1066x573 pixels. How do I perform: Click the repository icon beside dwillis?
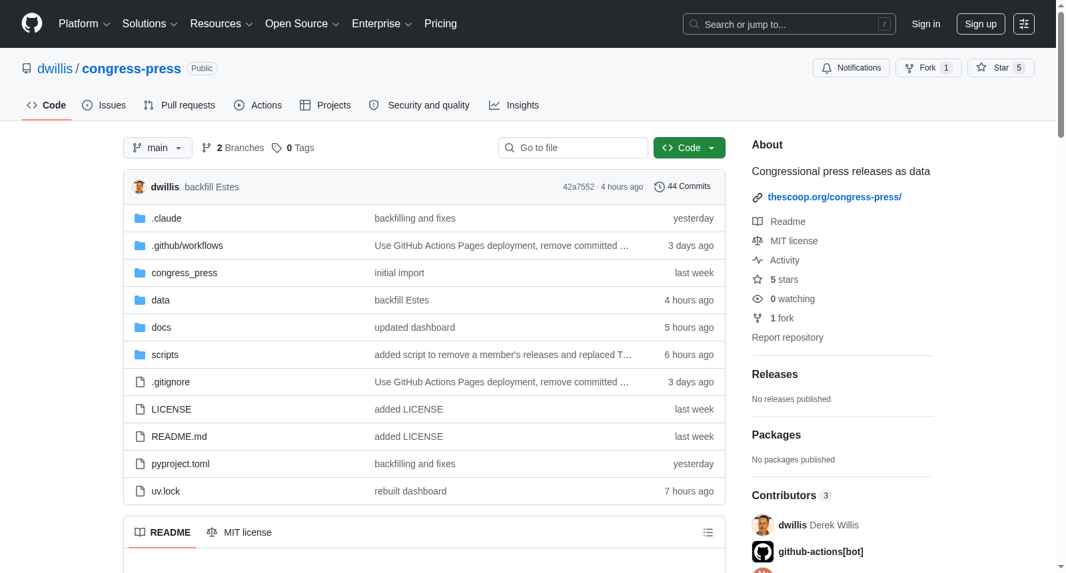coord(27,69)
